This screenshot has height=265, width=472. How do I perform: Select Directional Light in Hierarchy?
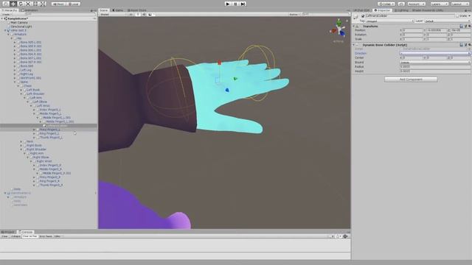click(x=21, y=26)
